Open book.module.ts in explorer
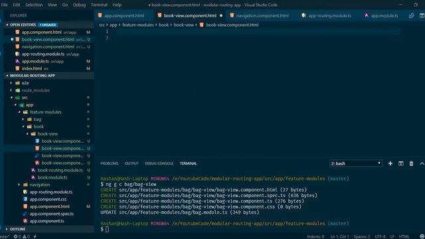This screenshot has height=239, width=425. [52, 177]
